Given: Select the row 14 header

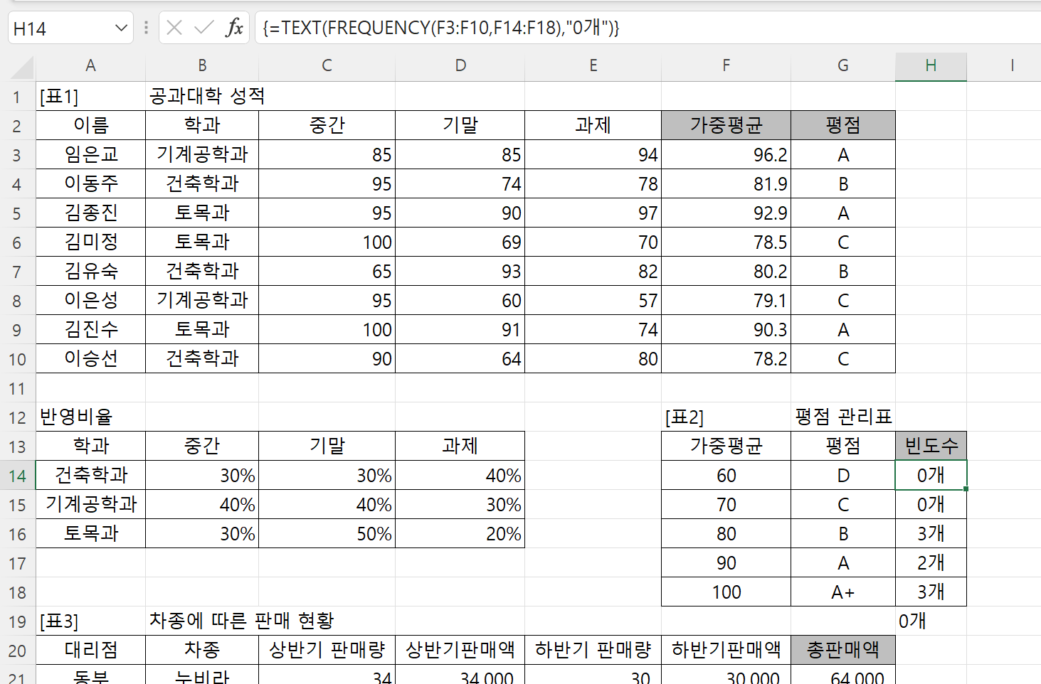Looking at the screenshot, I should [18, 476].
